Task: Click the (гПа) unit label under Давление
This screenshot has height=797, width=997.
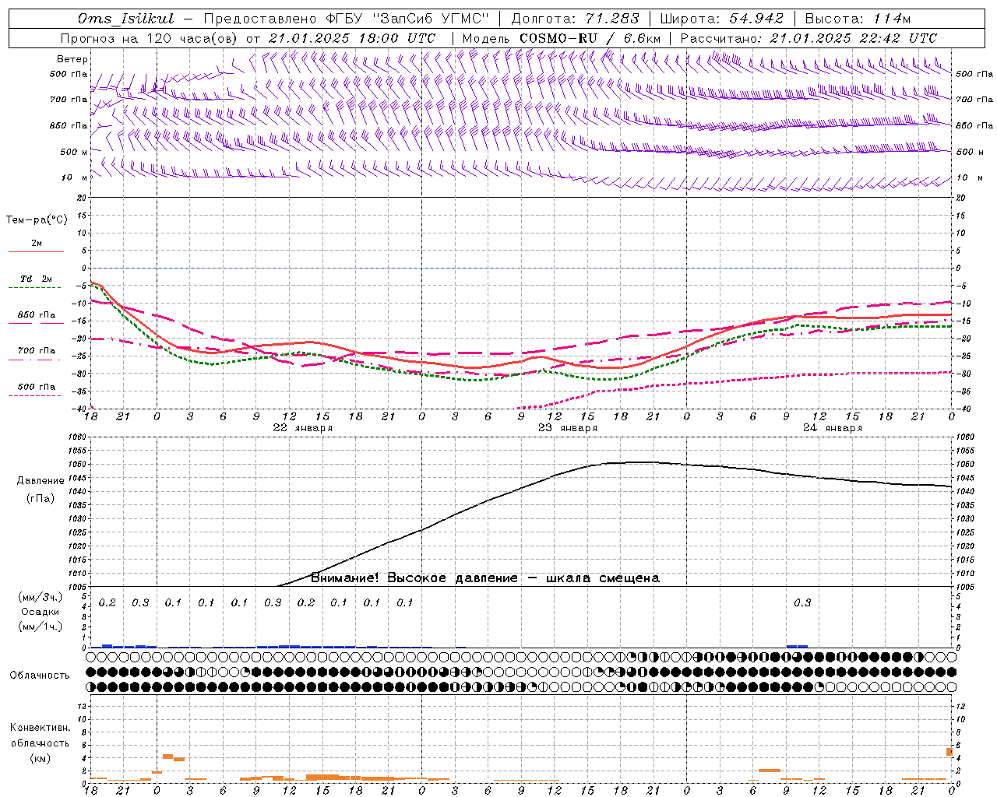Action: [x=41, y=499]
